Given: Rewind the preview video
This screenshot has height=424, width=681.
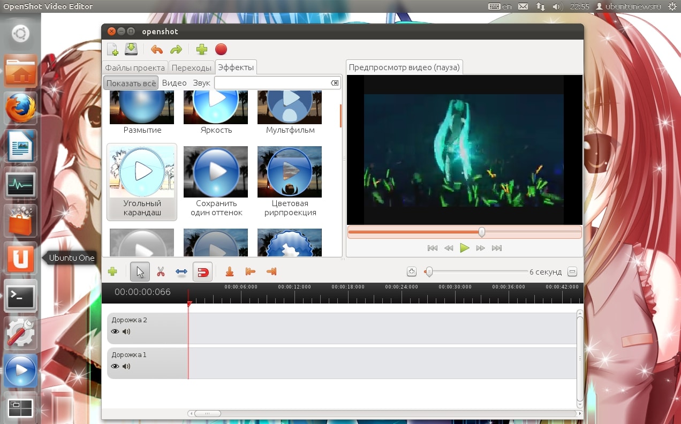Looking at the screenshot, I should (x=449, y=248).
